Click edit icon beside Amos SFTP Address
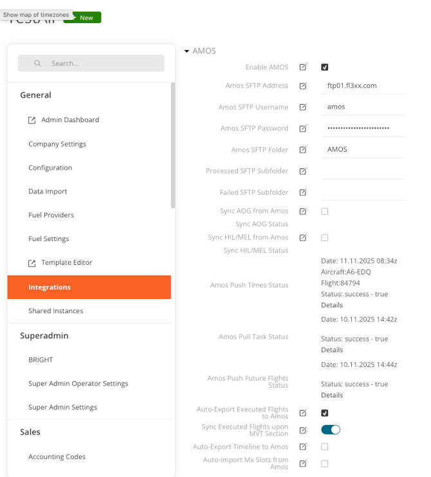This screenshot has width=431, height=477. (x=303, y=85)
